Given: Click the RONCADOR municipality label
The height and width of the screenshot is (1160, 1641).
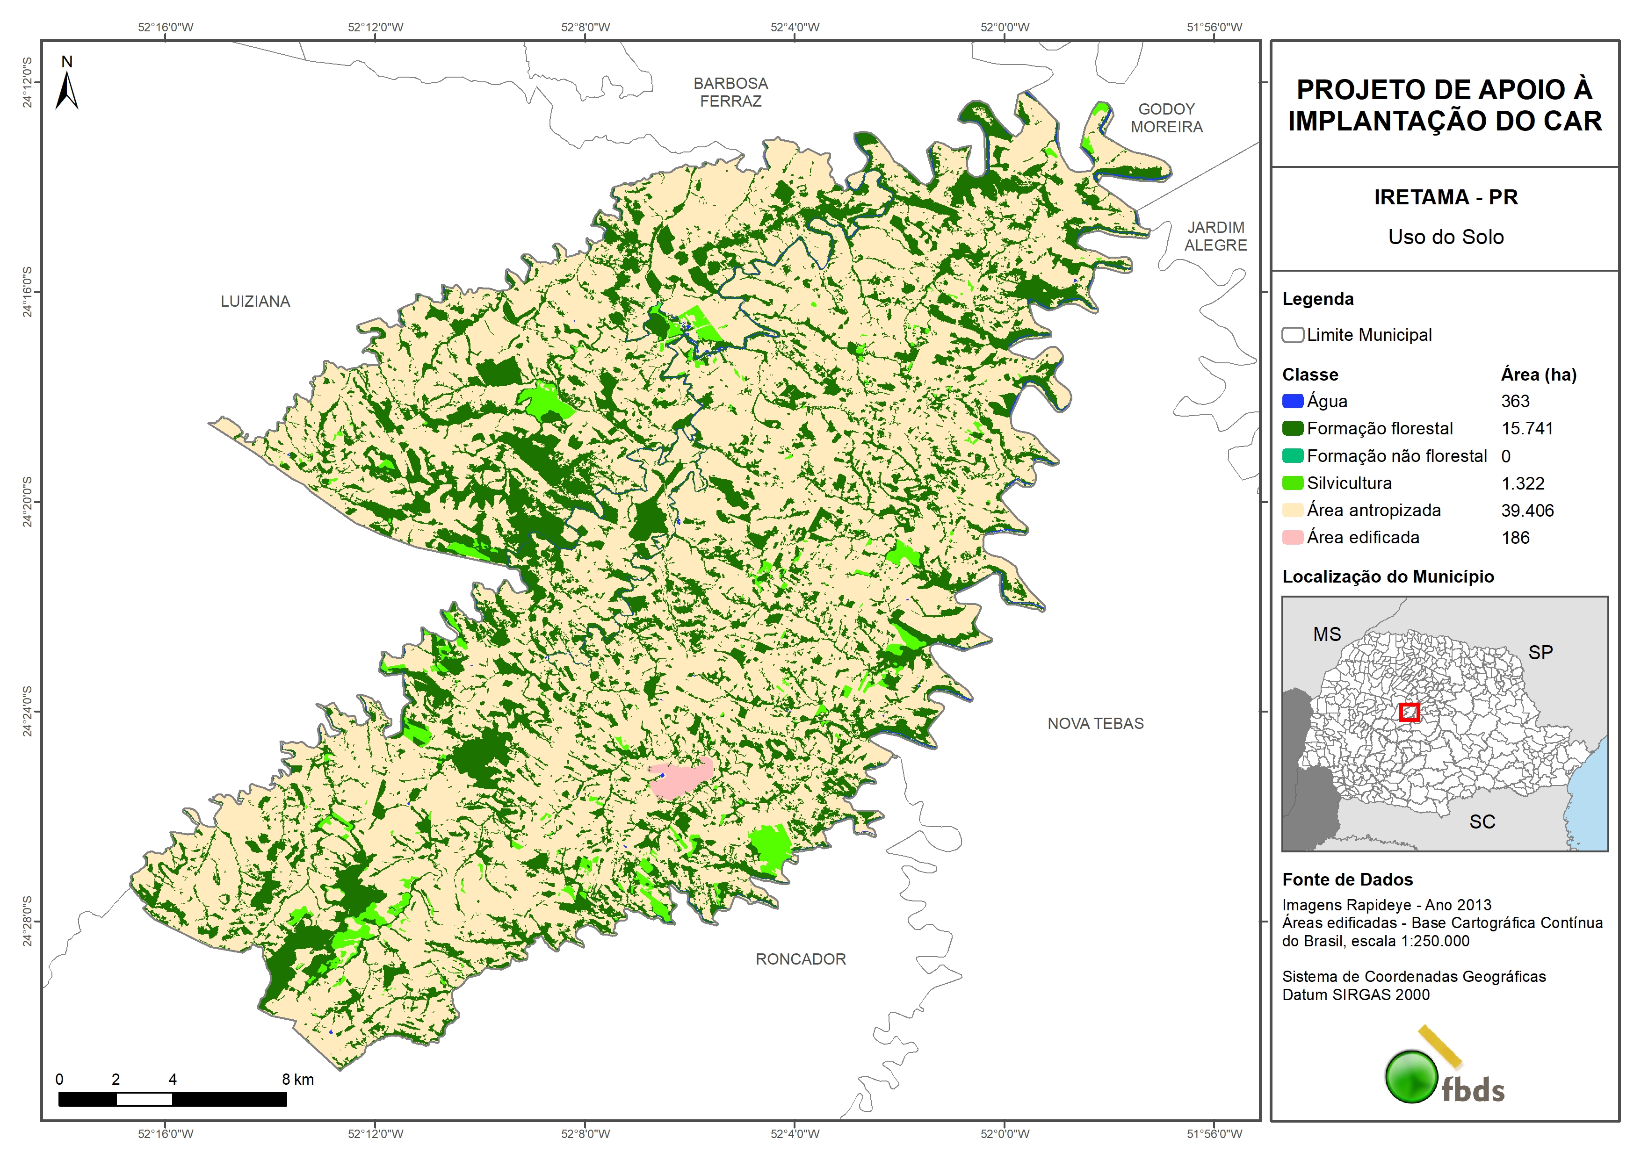Looking at the screenshot, I should tap(801, 959).
